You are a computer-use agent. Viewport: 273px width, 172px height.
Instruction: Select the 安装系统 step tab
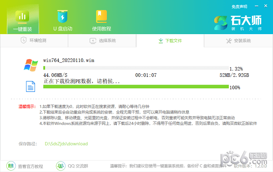click(x=238, y=41)
